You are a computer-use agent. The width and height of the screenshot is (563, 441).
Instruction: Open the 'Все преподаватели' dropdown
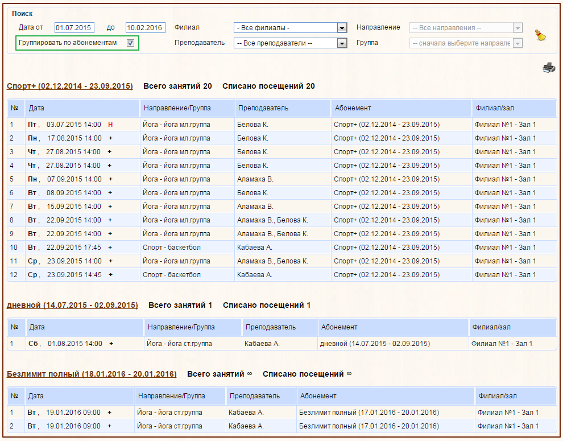[x=290, y=43]
